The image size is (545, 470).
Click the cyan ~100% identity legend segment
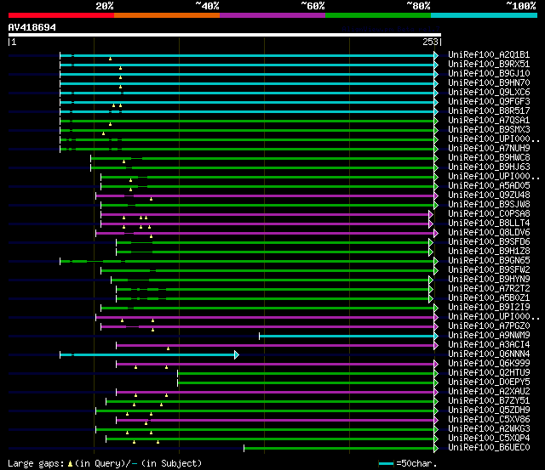[485, 15]
